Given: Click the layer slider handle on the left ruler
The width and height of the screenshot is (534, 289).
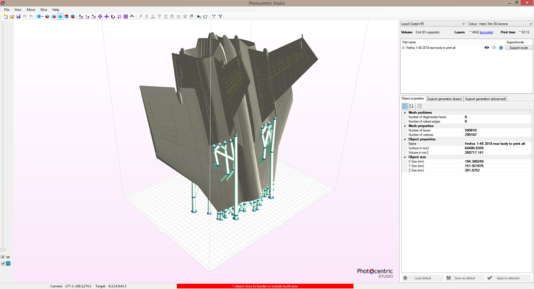Looking at the screenshot, I should pyautogui.click(x=4, y=250).
